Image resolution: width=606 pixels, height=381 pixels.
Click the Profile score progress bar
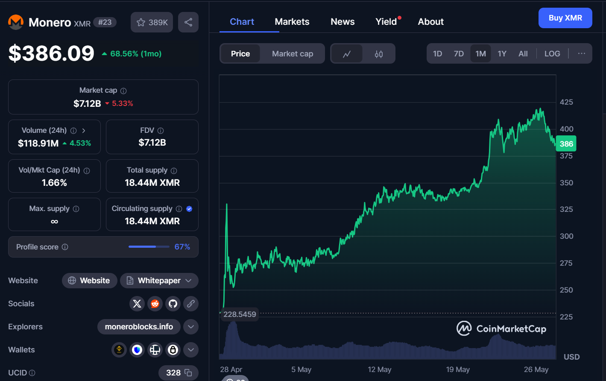click(149, 247)
